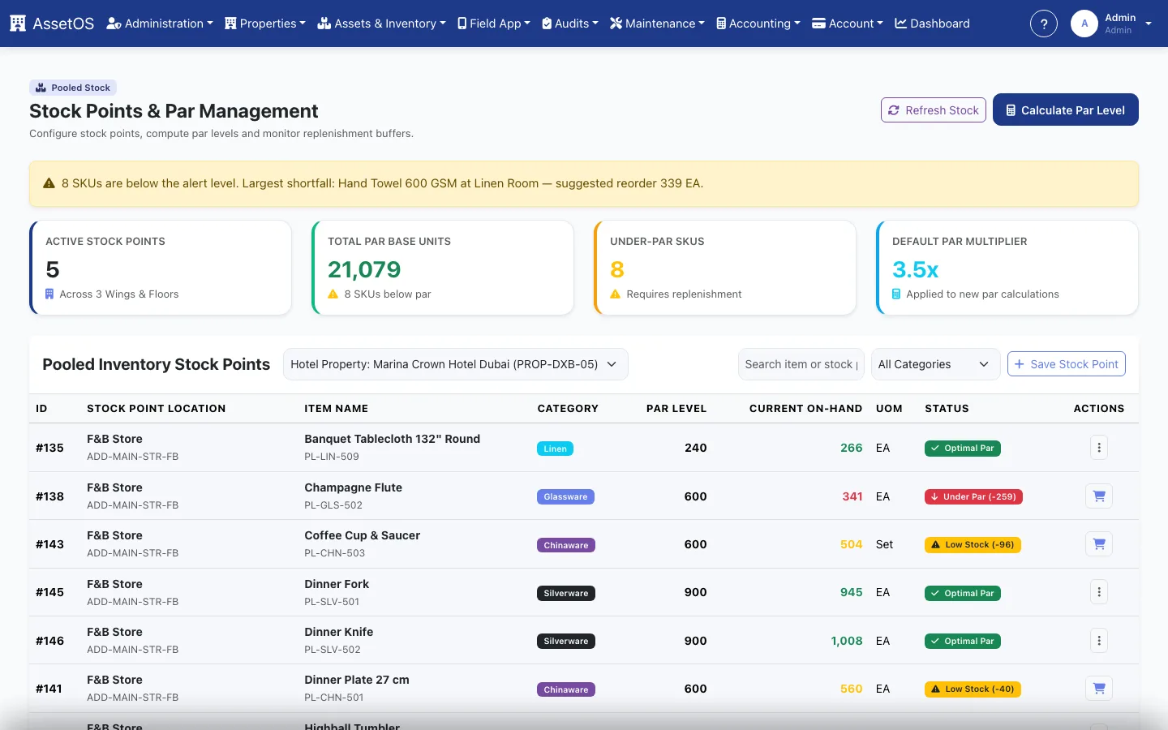Expand the Account dropdown menu
This screenshot has width=1168, height=730.
pyautogui.click(x=848, y=24)
